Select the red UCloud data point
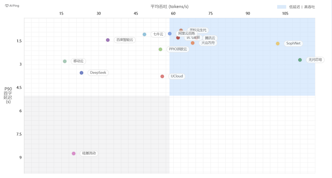This screenshot has height=178, width=332. point(162,76)
